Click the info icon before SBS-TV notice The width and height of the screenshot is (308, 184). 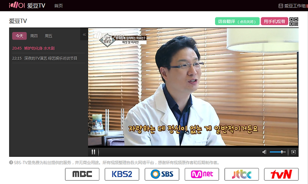(x=11, y=163)
